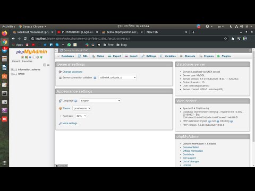
Task: Open the YouTube bookmark icon
Action: 33,45
